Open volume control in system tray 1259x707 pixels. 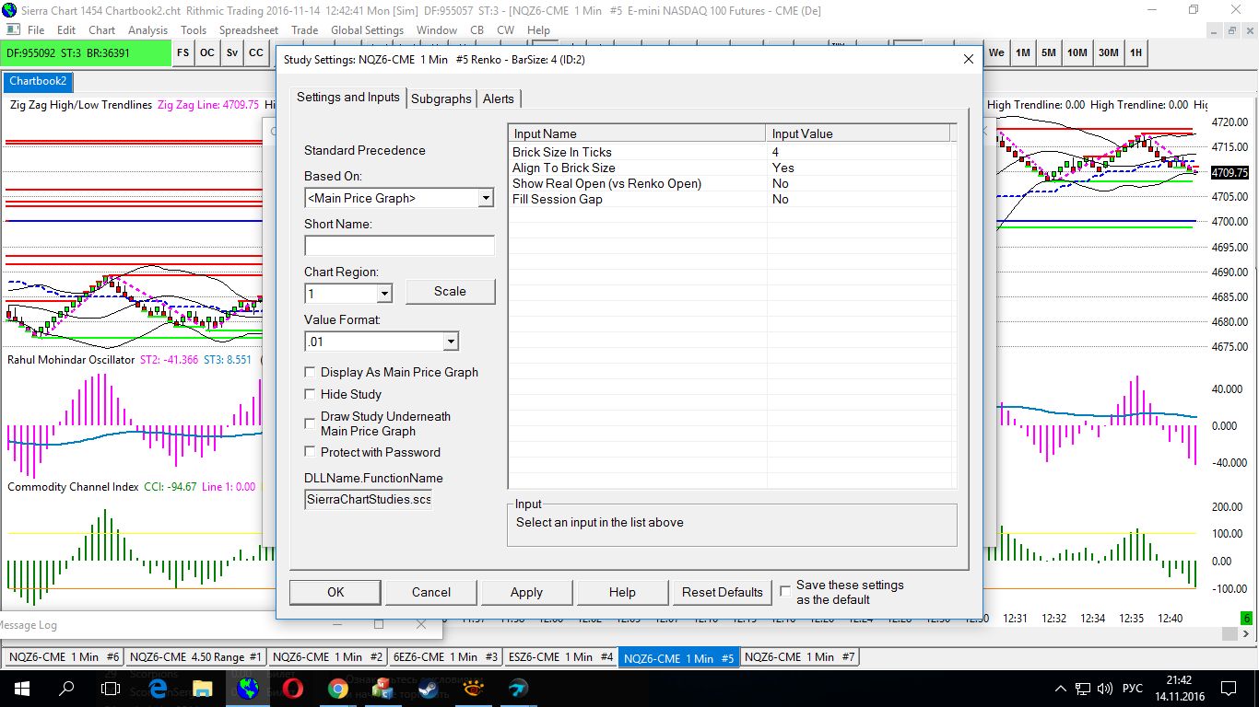click(1105, 689)
